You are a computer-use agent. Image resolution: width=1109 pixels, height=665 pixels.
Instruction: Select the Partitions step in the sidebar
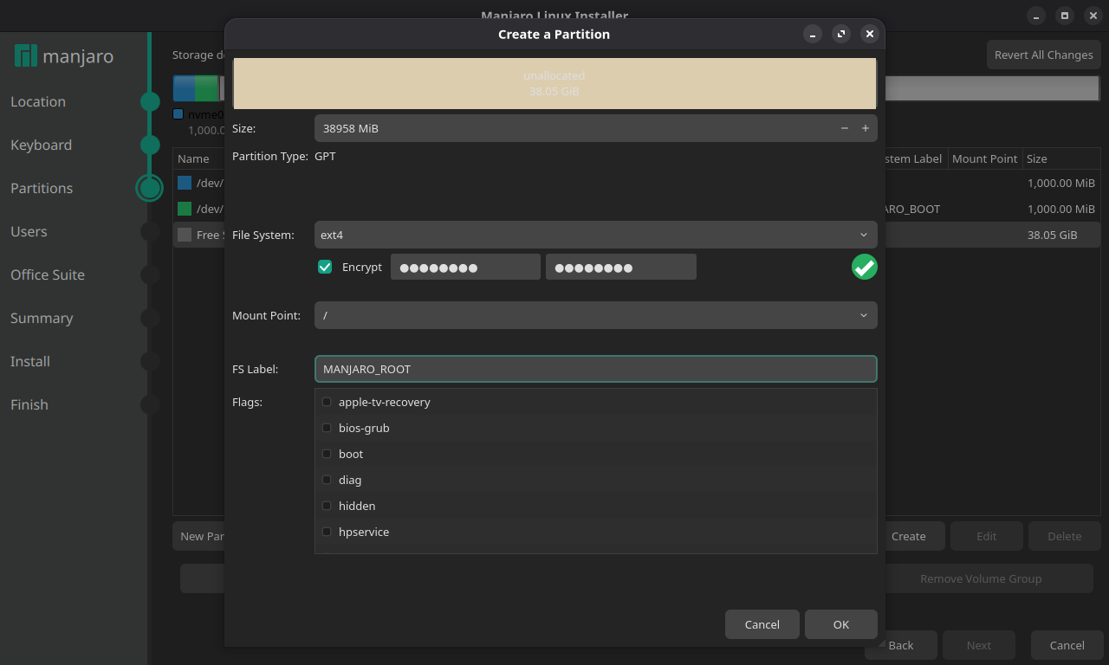point(42,188)
